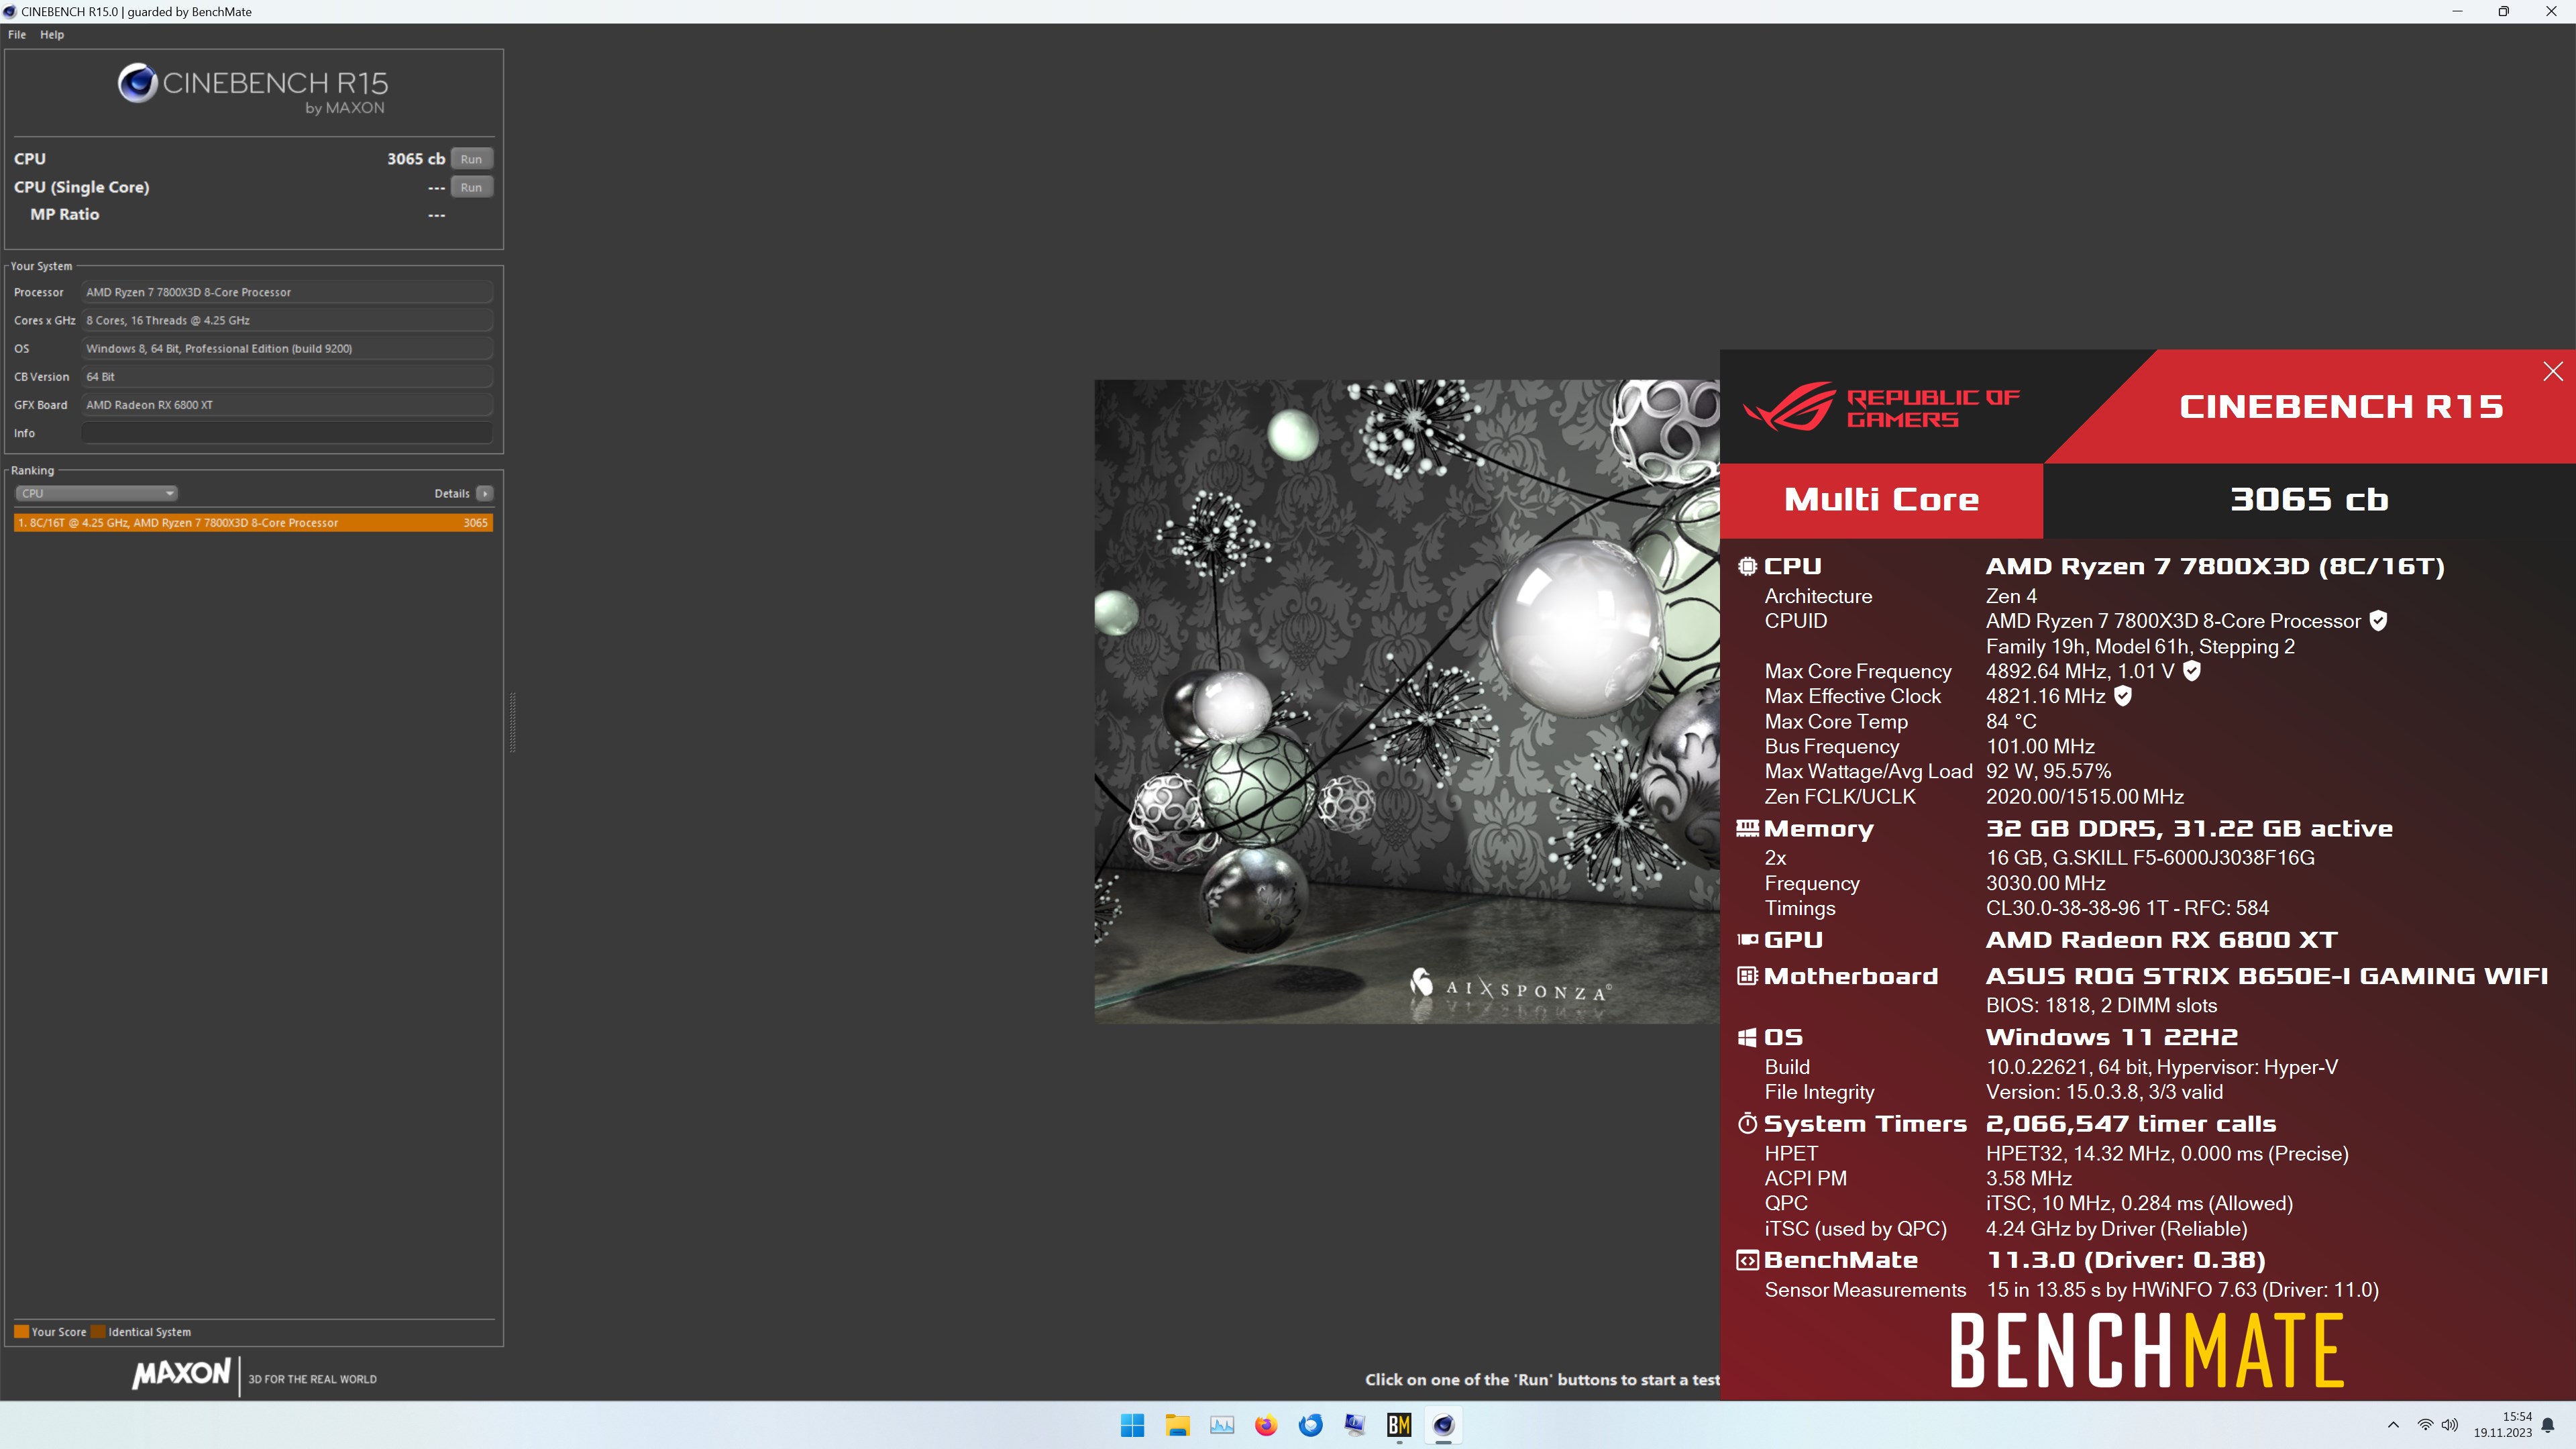This screenshot has width=2576, height=1449.
Task: Click the GPU section icon
Action: coord(1747,939)
